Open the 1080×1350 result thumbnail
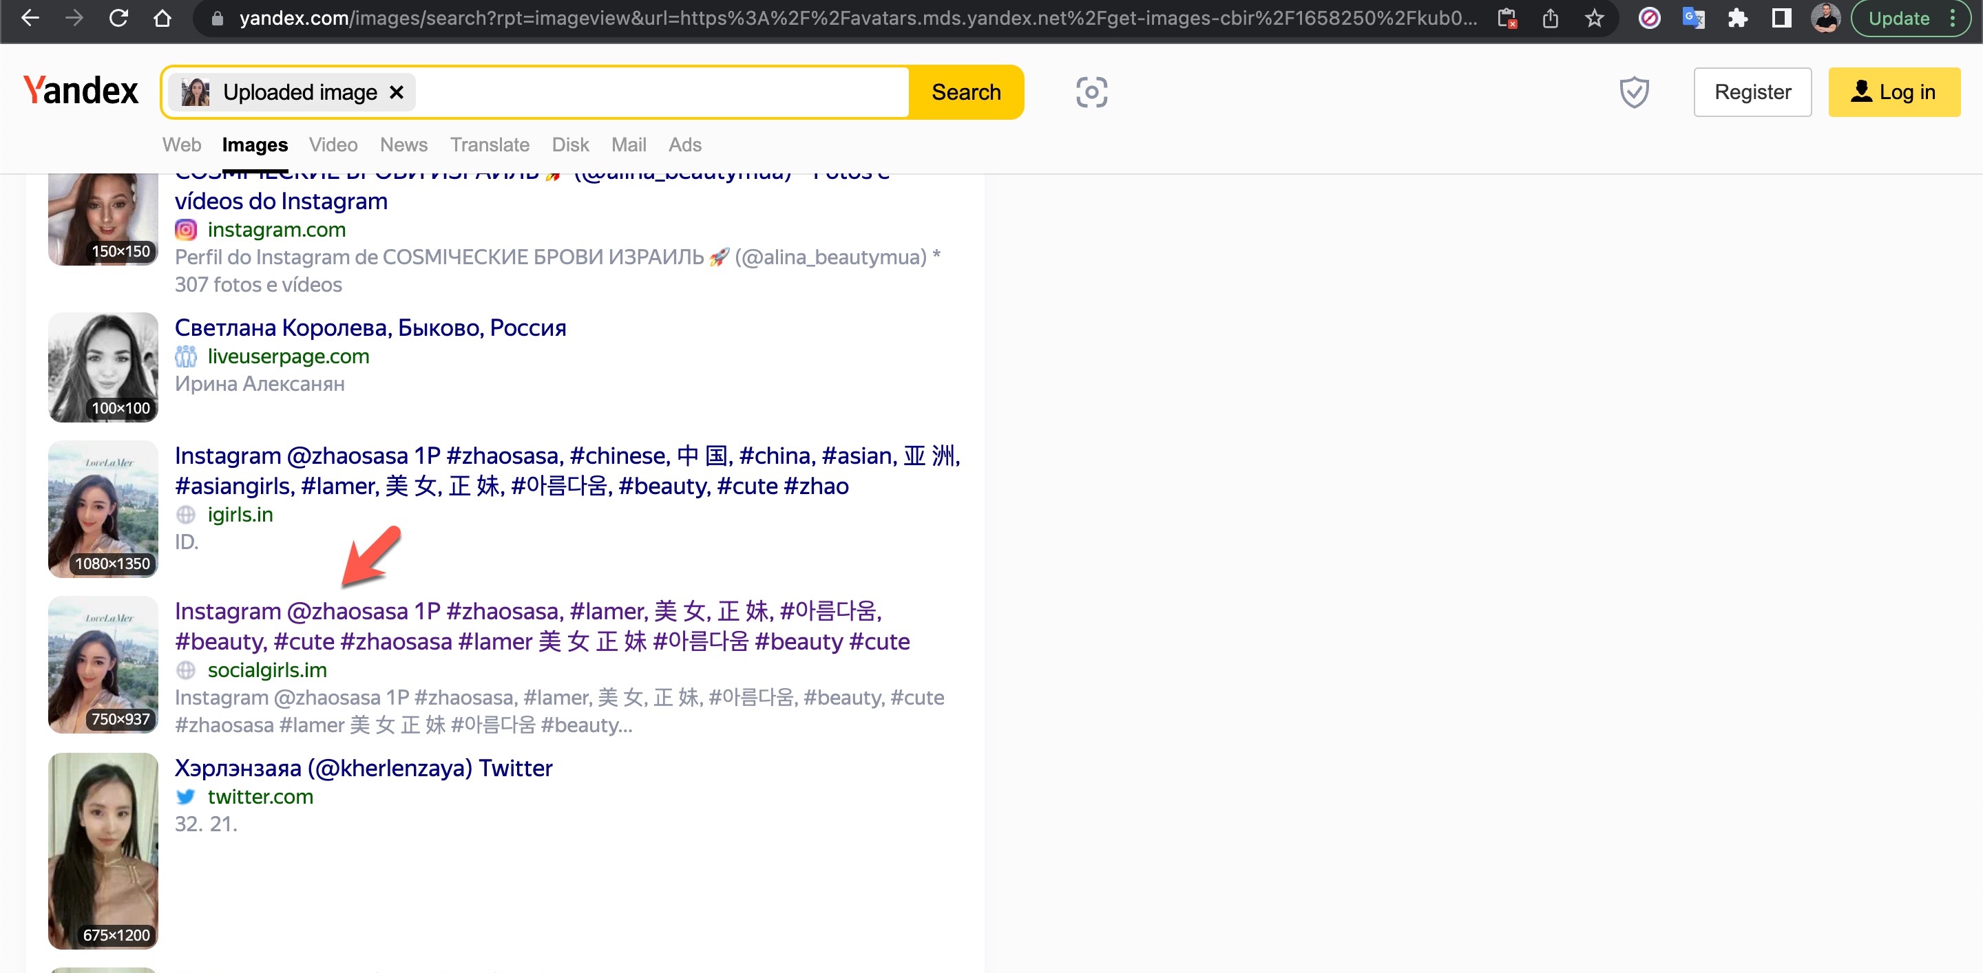 103,509
